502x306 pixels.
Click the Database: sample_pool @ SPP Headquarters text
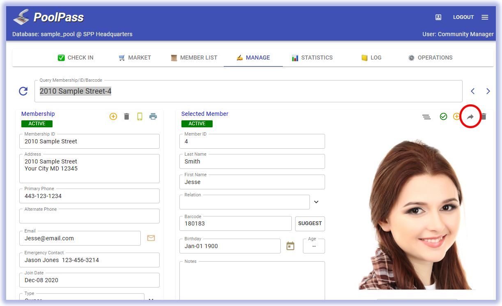click(73, 34)
